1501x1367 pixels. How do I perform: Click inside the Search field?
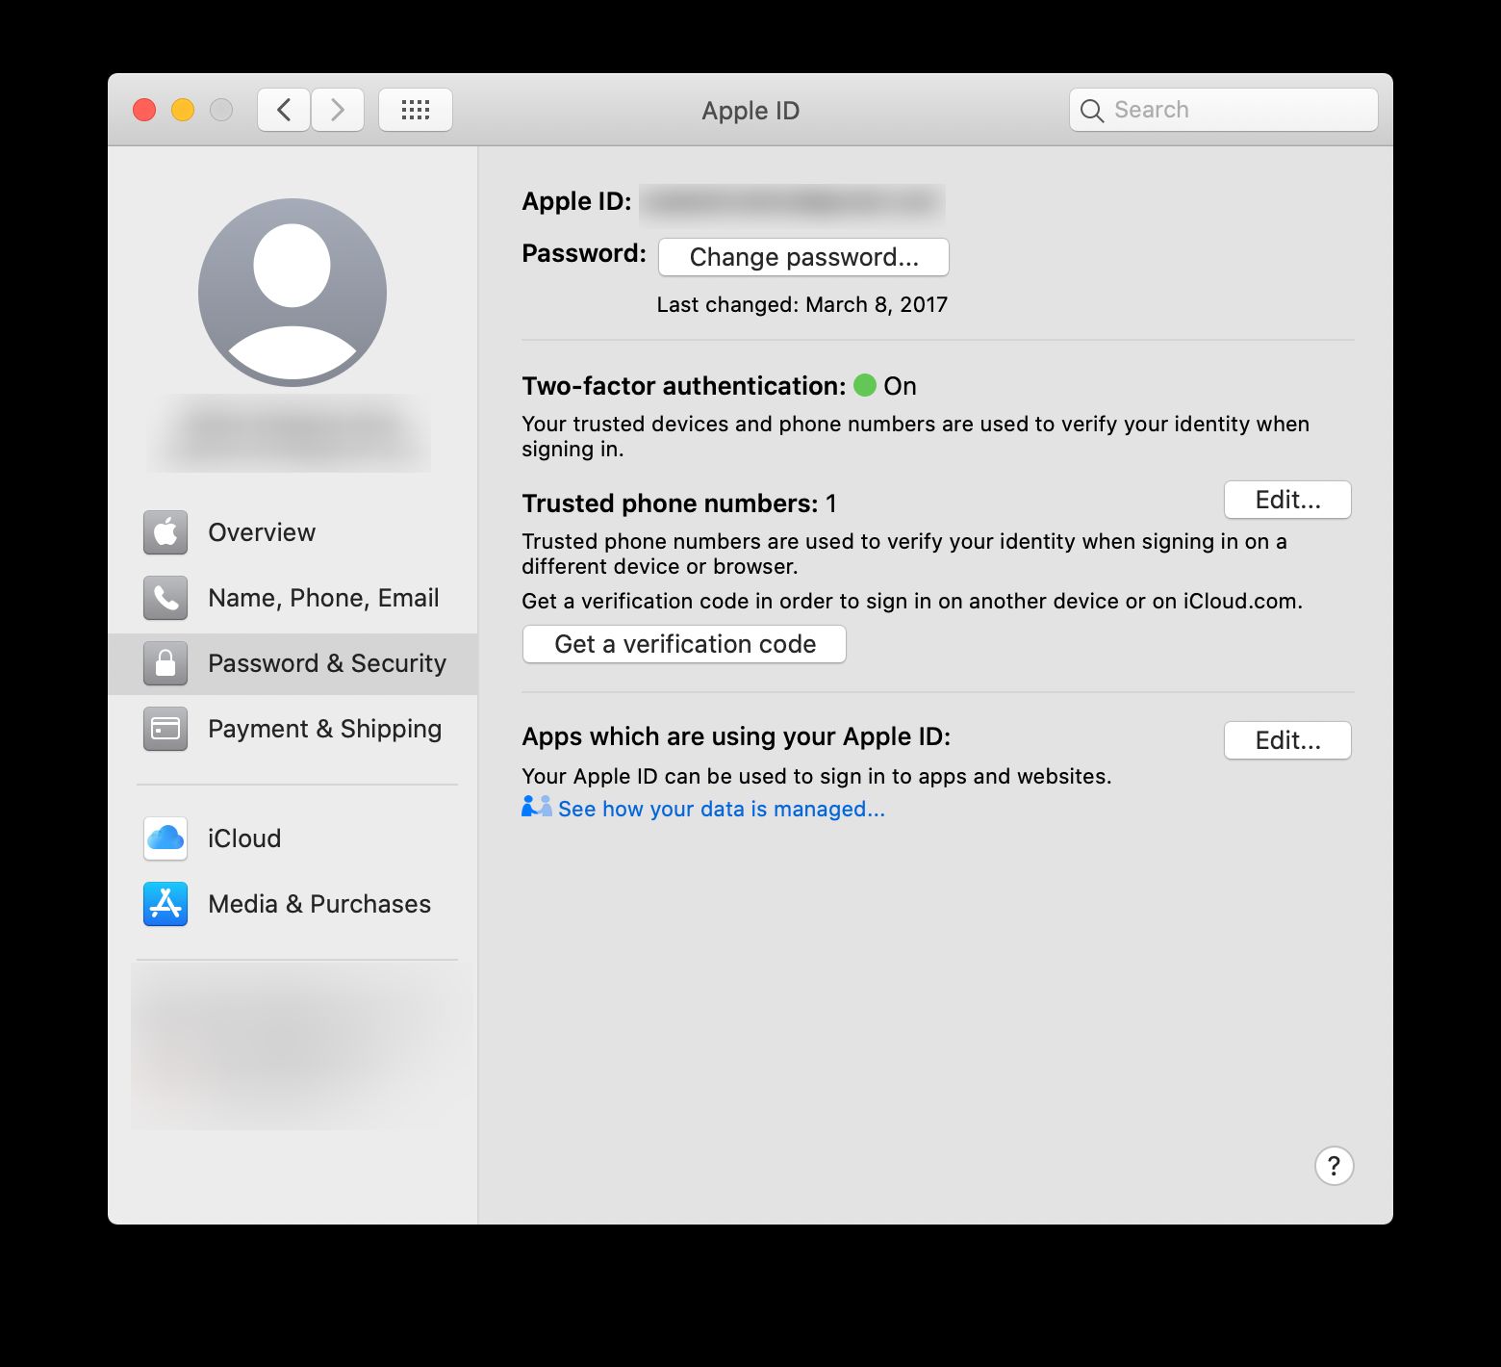tap(1222, 110)
